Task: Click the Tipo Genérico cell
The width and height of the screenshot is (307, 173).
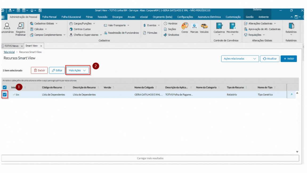Action: click(x=265, y=95)
